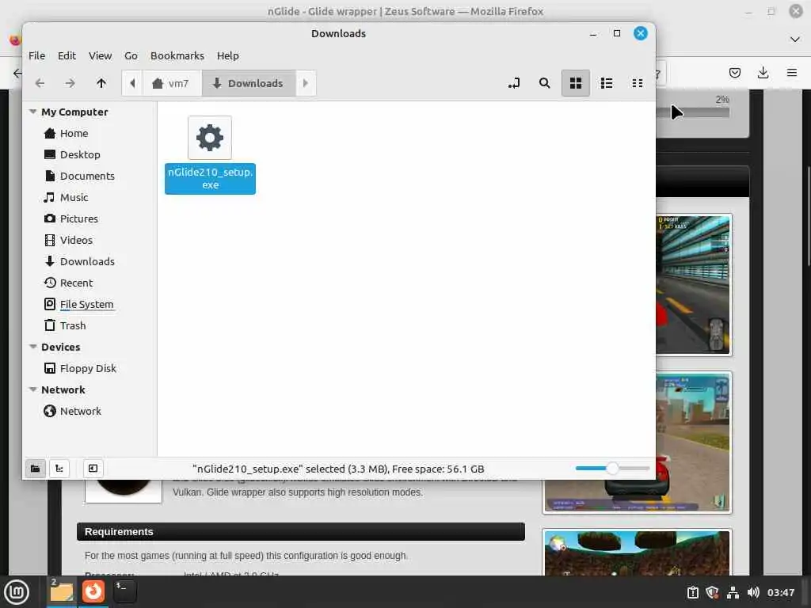The height and width of the screenshot is (608, 811).
Task: Go forward in file manager history
Action: pyautogui.click(x=70, y=83)
